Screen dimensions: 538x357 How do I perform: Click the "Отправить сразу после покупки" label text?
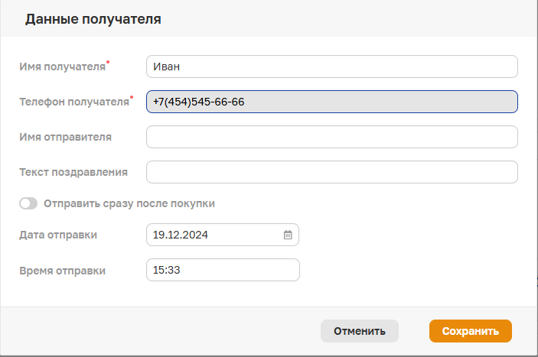(129, 203)
